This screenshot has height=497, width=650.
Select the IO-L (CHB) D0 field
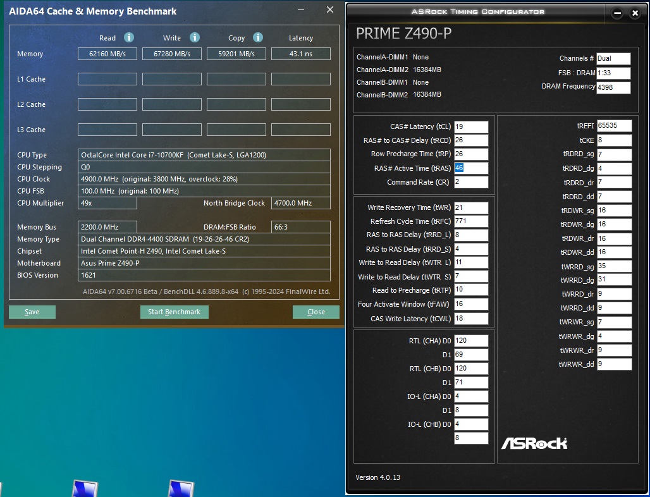[471, 424]
